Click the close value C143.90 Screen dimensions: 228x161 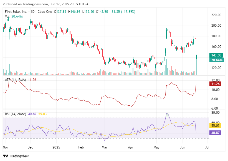pos(102,12)
